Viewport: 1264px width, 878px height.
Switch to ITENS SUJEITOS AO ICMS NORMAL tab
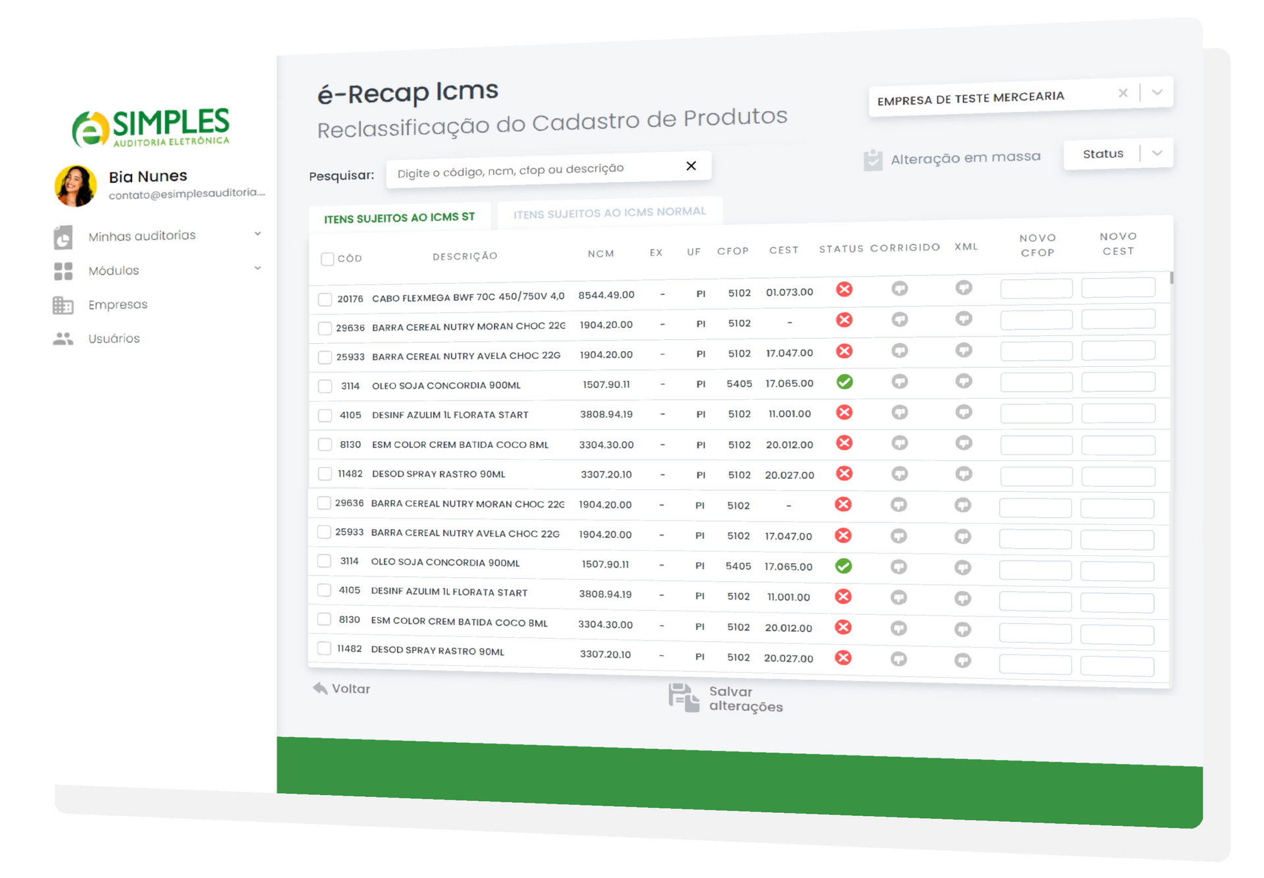coord(610,212)
